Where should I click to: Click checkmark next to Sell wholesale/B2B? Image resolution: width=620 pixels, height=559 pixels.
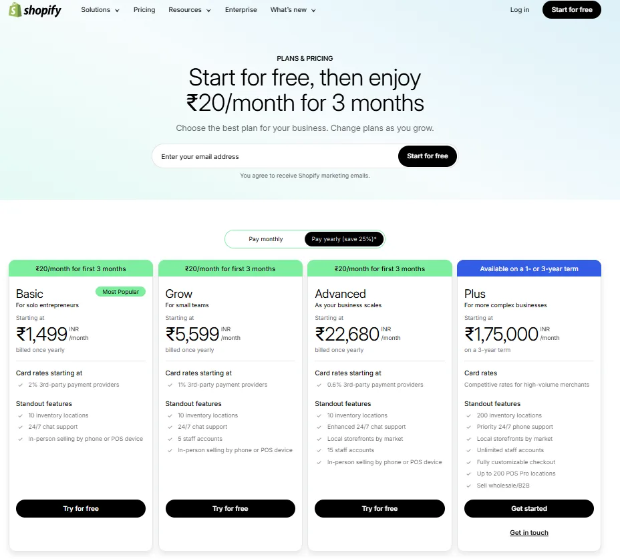coord(470,486)
